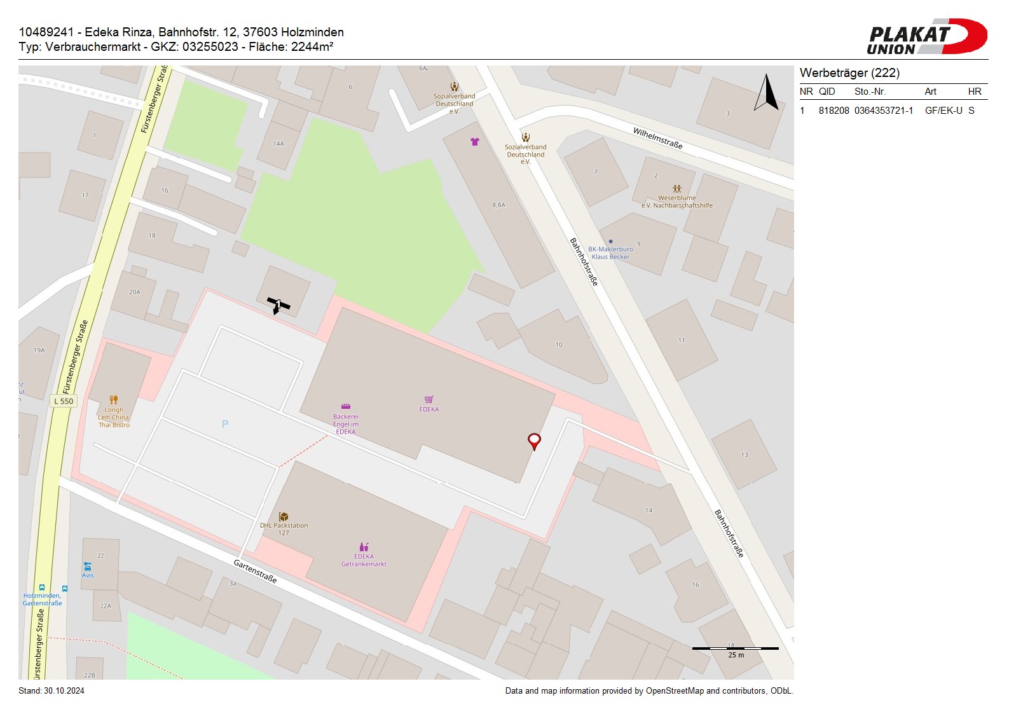
Task: Click the north arrow compass symbol
Action: [767, 93]
